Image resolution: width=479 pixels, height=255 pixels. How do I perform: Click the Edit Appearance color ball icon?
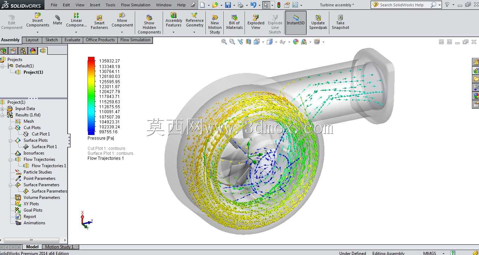295,42
